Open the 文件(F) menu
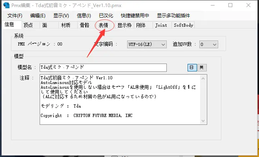Image resolution: width=259 pixels, height=157 pixels. point(15,16)
